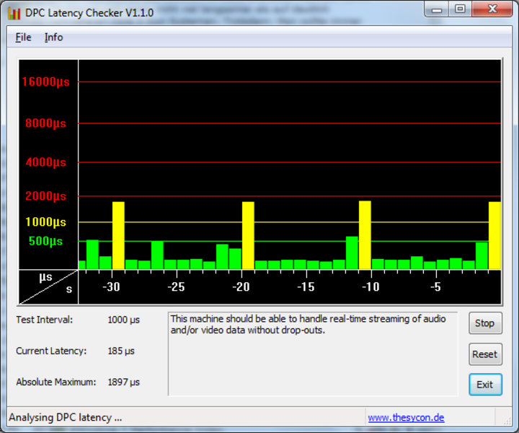Click the µs/s axis unit legend
This screenshot has width=519, height=433.
(48, 287)
